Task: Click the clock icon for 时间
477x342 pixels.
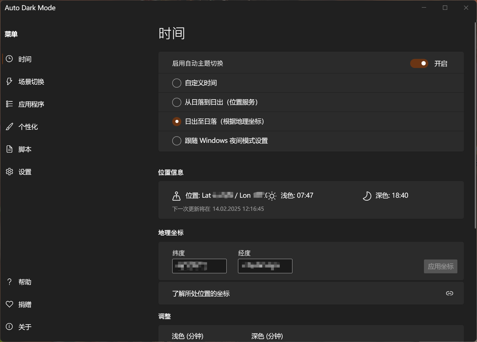Action: pyautogui.click(x=9, y=59)
